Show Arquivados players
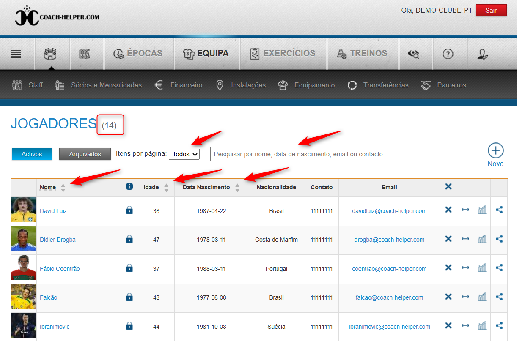517x341 pixels. click(85, 154)
